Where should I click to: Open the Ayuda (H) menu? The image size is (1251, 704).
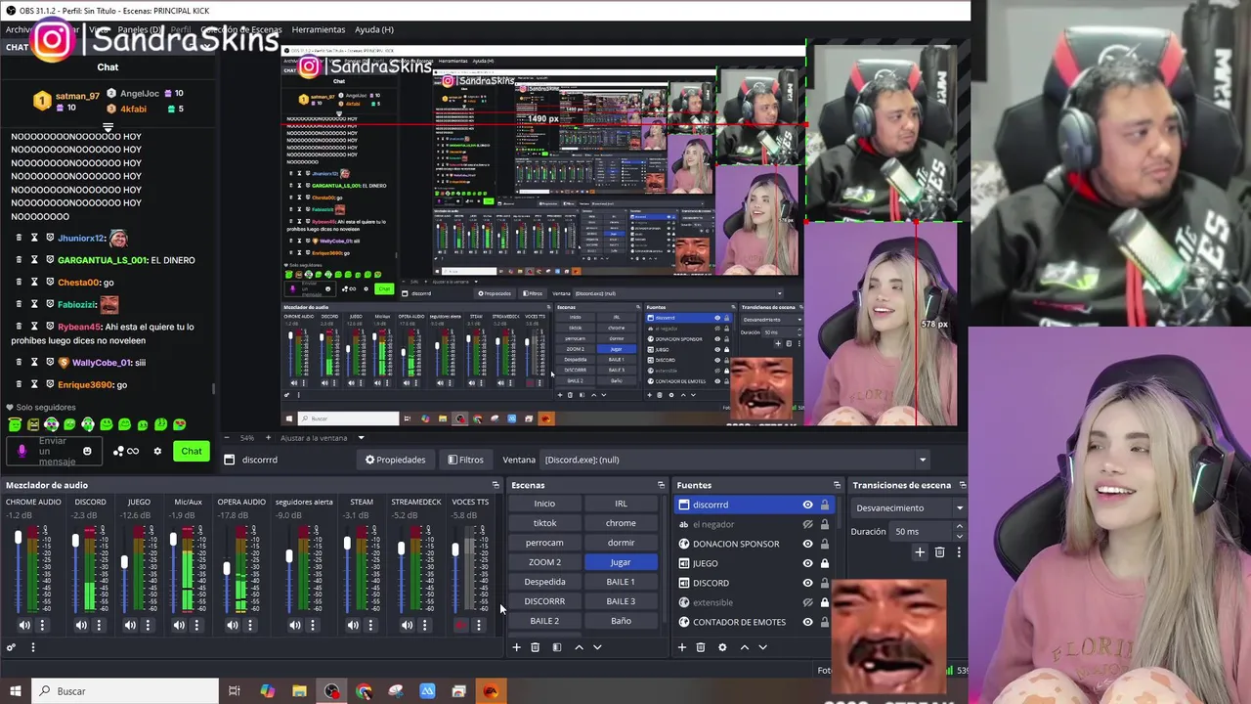[374, 29]
